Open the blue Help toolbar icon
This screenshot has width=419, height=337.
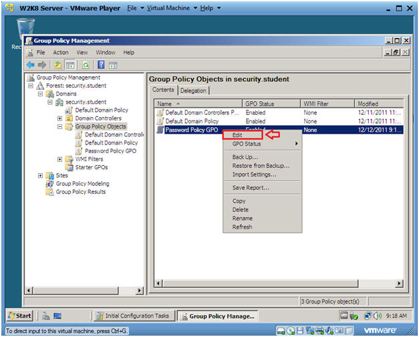click(101, 65)
